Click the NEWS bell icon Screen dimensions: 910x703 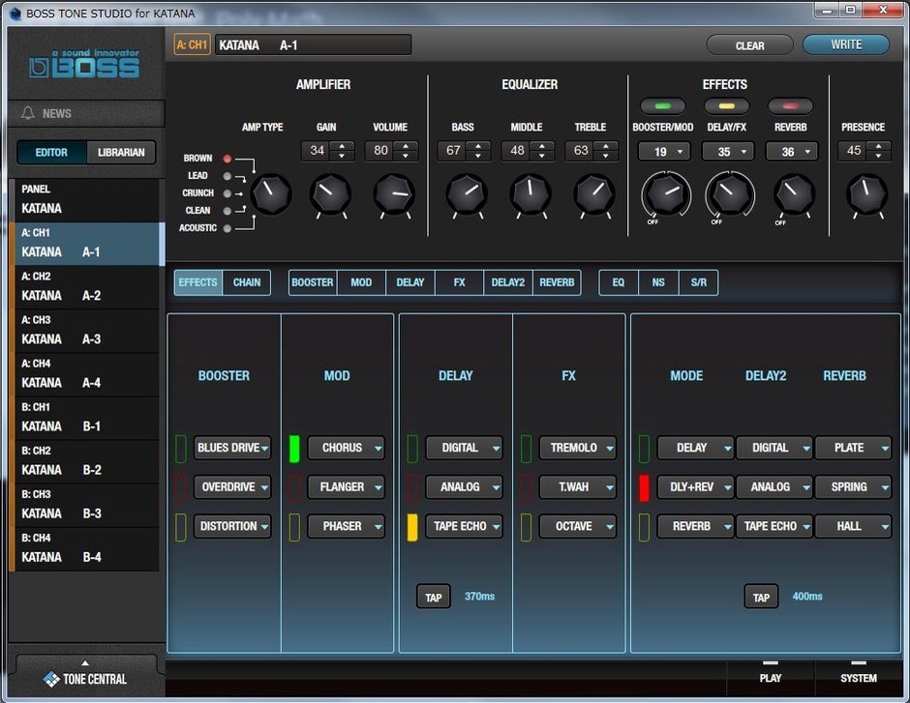[x=29, y=113]
